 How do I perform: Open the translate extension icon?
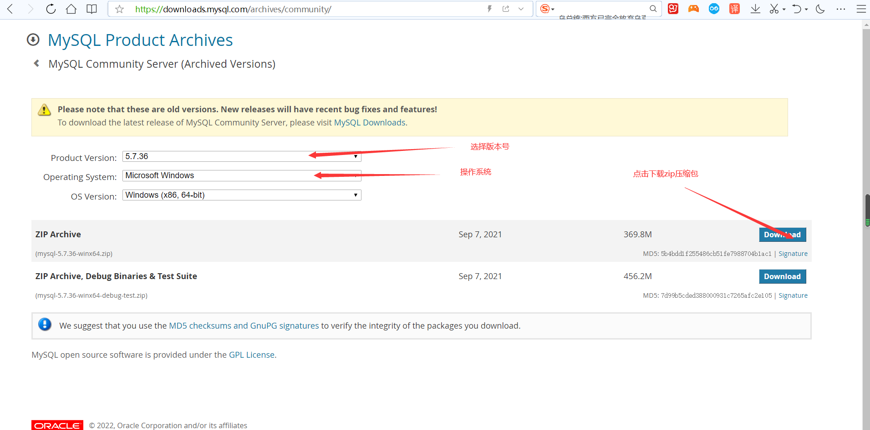pyautogui.click(x=734, y=9)
